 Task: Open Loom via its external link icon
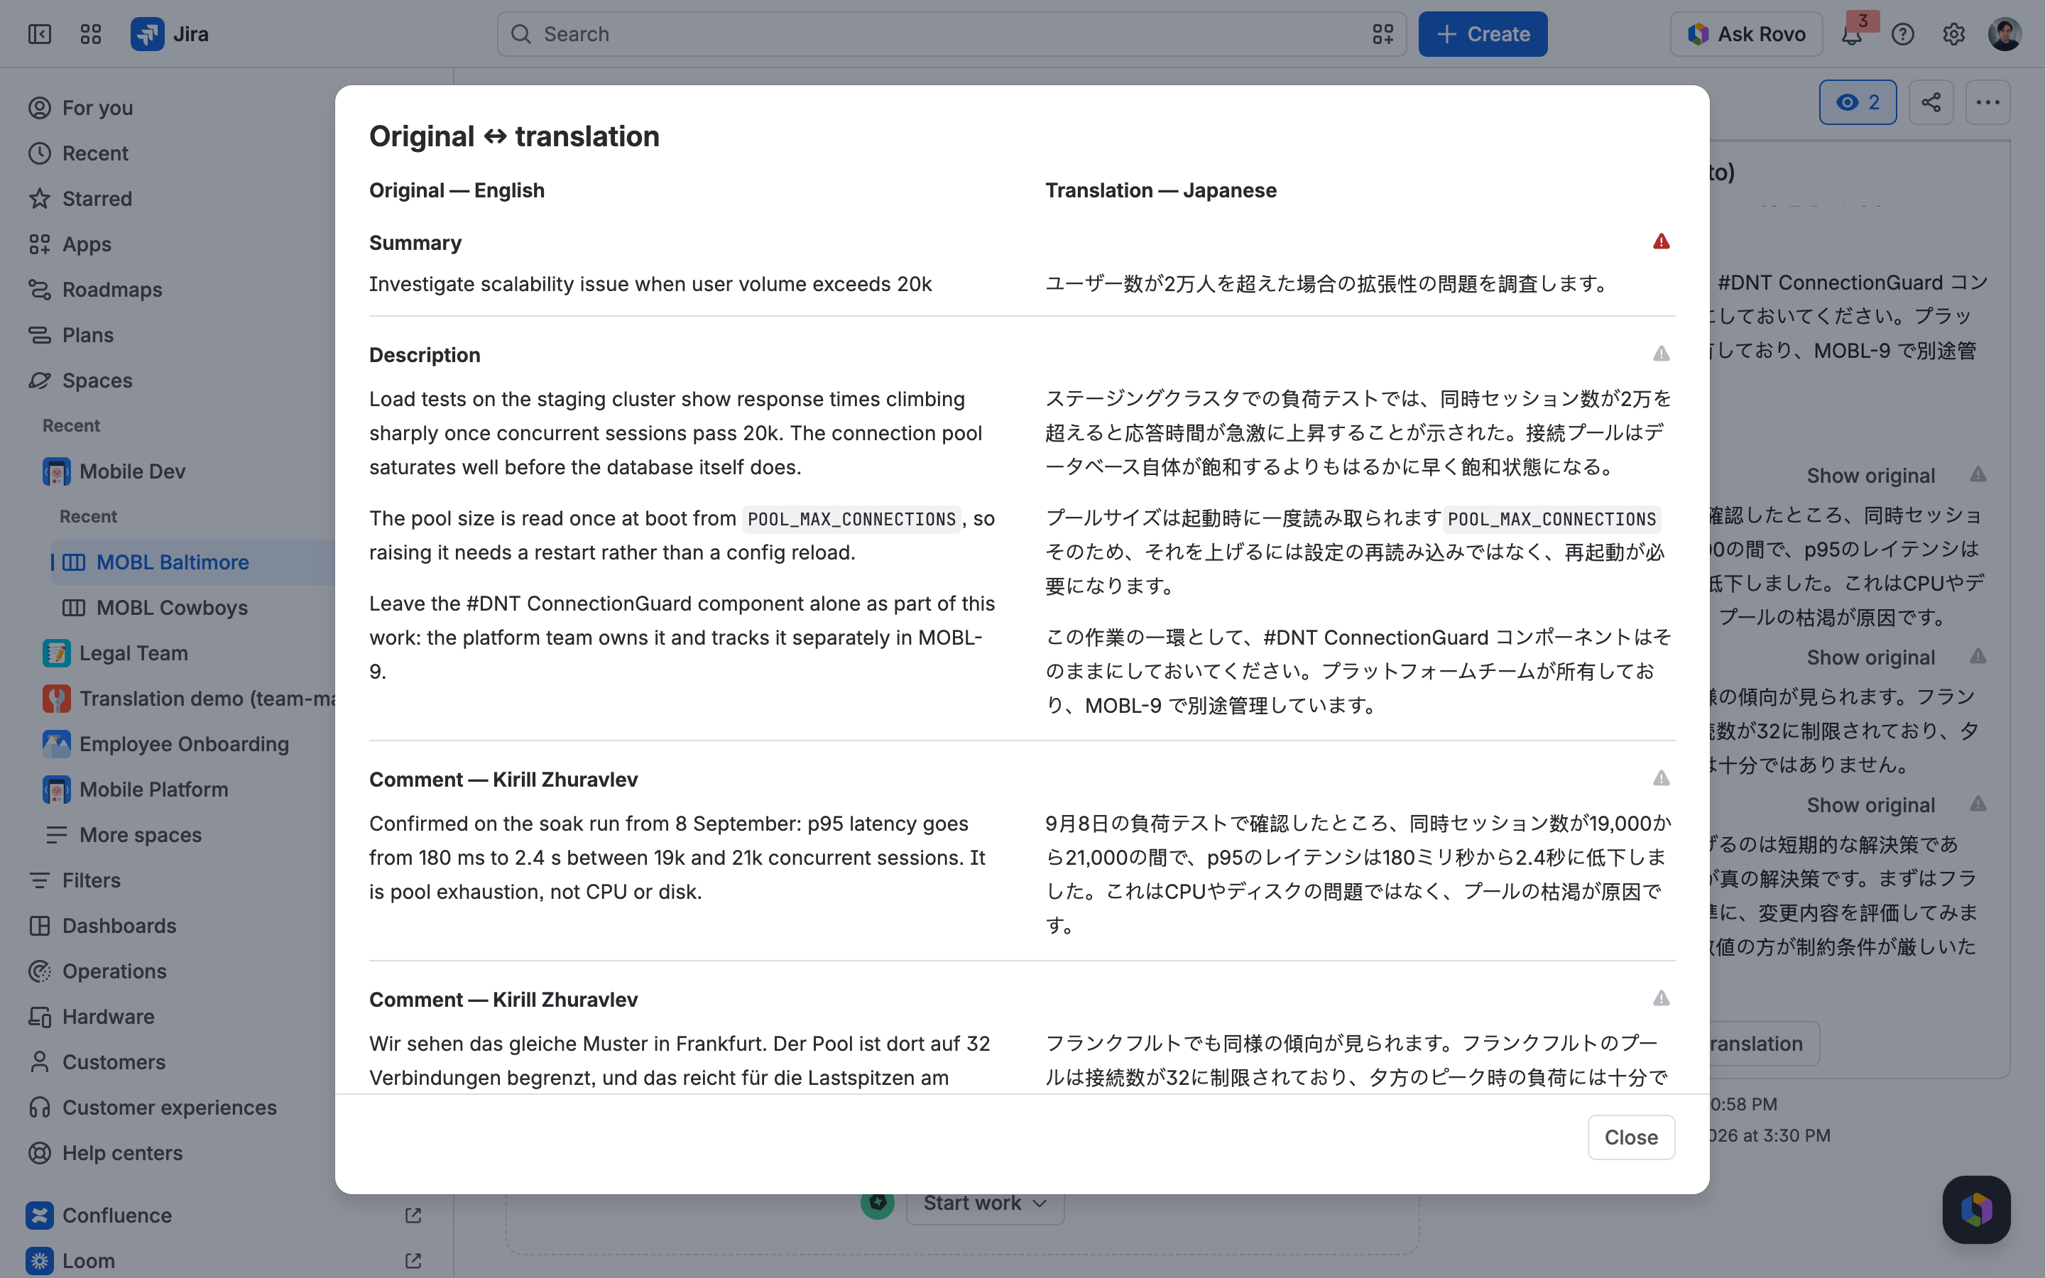pyautogui.click(x=413, y=1261)
